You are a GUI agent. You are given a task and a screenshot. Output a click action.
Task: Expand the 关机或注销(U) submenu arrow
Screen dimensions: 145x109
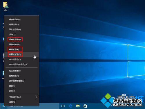pos(37,97)
